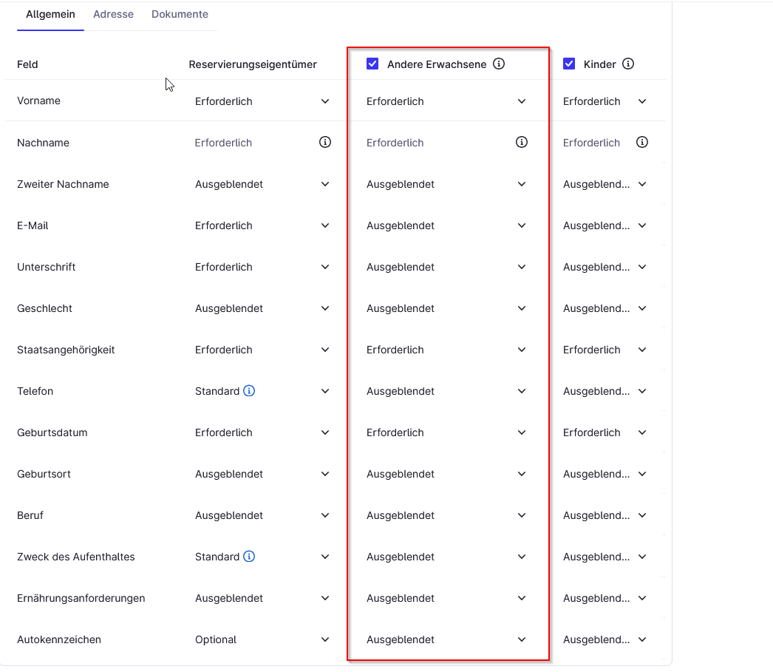Click the Geschlecht field label
The width and height of the screenshot is (773, 672).
pyautogui.click(x=45, y=308)
